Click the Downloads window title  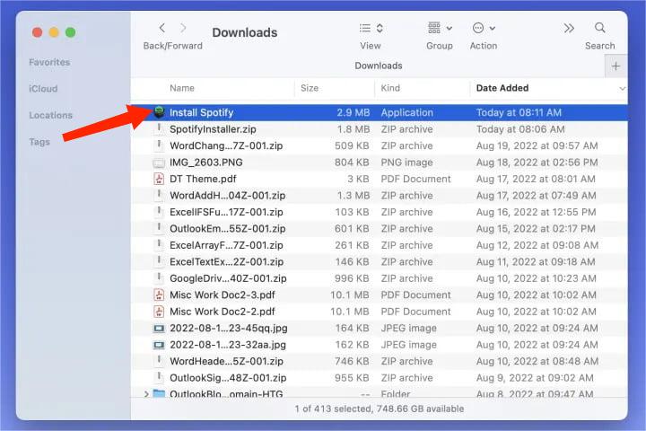pos(245,32)
